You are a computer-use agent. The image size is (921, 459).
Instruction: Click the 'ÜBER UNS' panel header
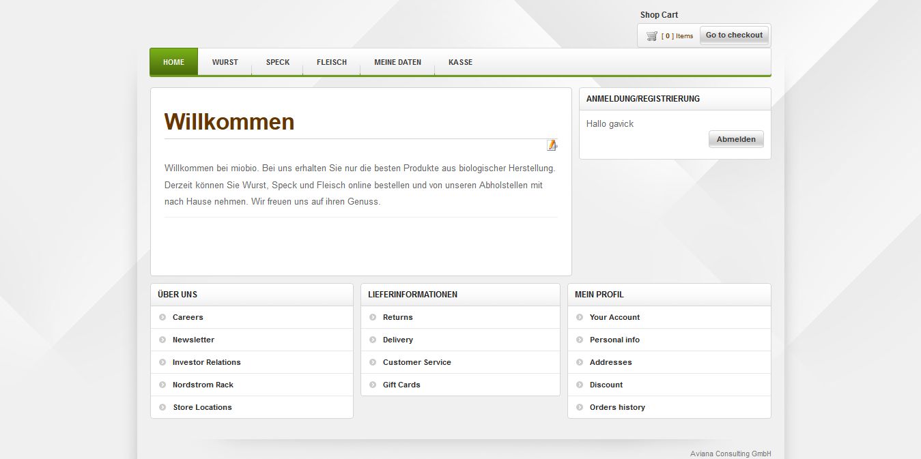(x=252, y=295)
